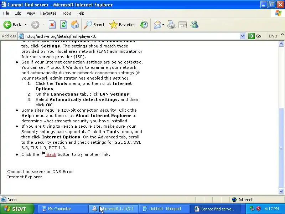
Task: Click the Mail envelope icon
Action: click(157, 25)
